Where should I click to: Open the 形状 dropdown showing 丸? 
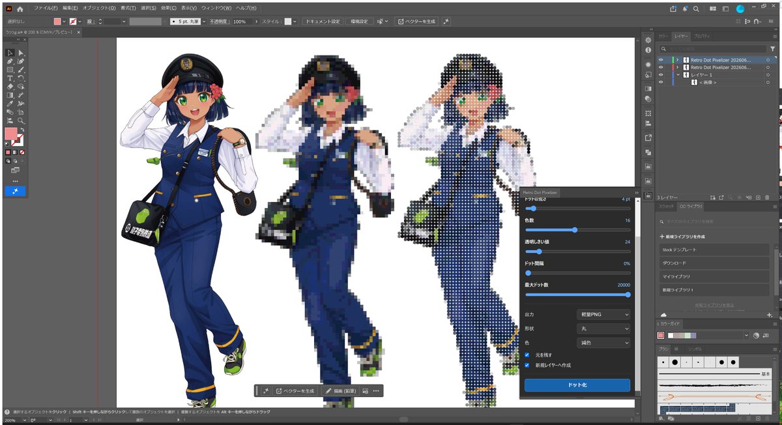point(603,329)
